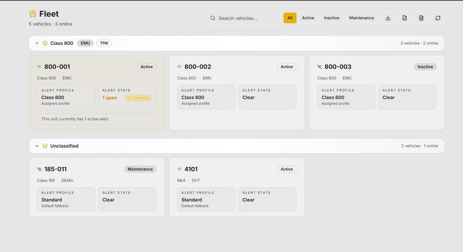463x252 pixels.
Task: Click the online wifi icon of 800-001
Action: click(x=39, y=67)
